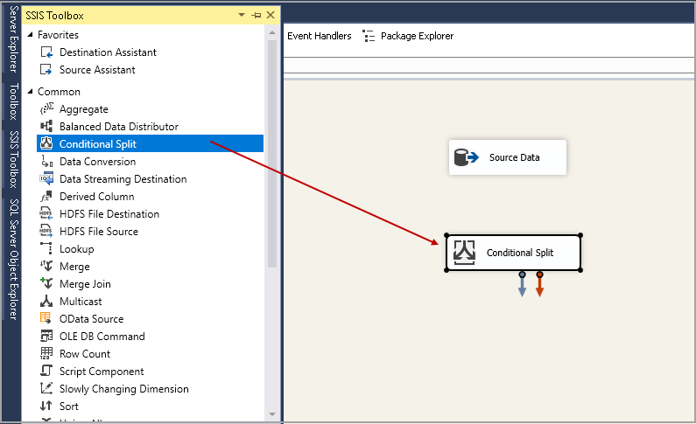Click the Merge transformation icon

pos(46,267)
